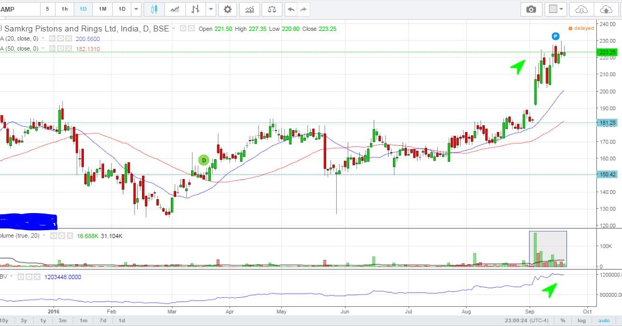Save chart layout to cloud
Image resolution: width=622 pixels, height=326 pixels.
point(606,9)
